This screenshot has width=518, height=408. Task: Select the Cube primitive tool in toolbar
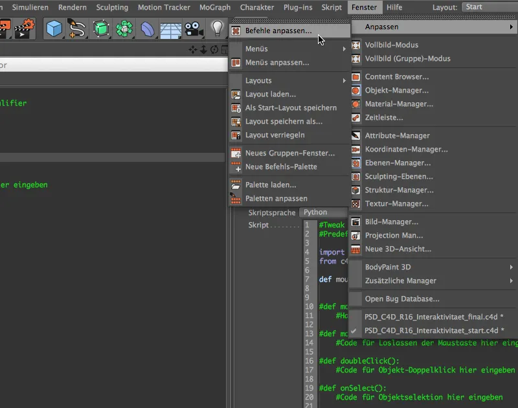[54, 28]
